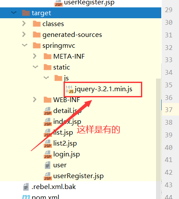
Task: Click the detail.jsp JSP file icon
Action: pos(48,111)
